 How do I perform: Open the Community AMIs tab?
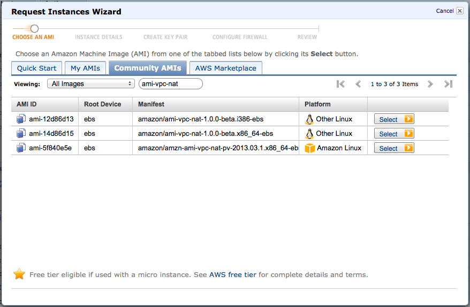147,68
